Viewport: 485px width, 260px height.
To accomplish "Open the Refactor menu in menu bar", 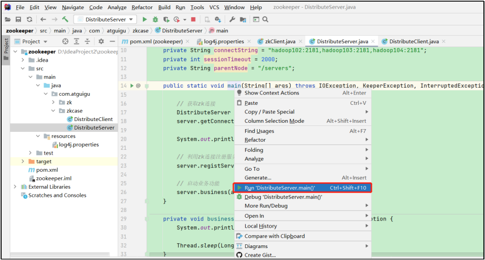I will point(142,8).
